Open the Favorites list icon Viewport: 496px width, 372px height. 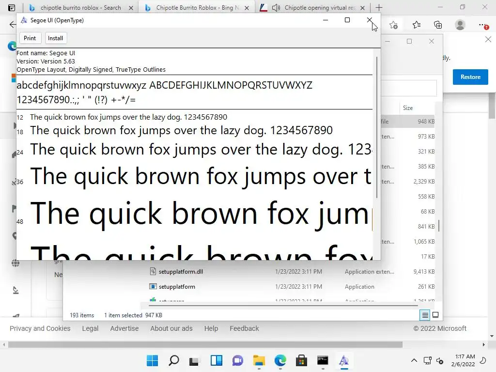tap(416, 25)
